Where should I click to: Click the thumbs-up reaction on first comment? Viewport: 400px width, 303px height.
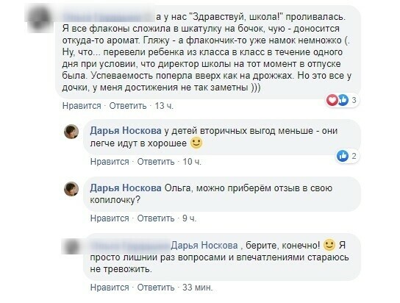343,100
